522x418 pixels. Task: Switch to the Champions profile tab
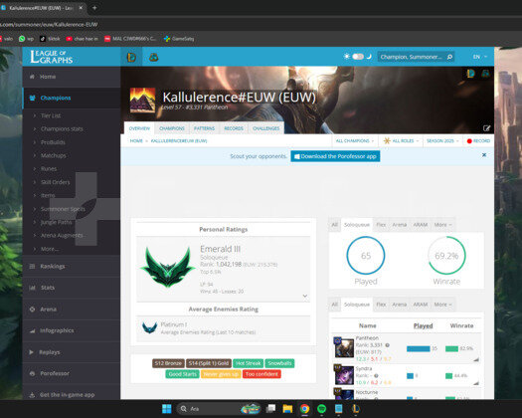(172, 128)
